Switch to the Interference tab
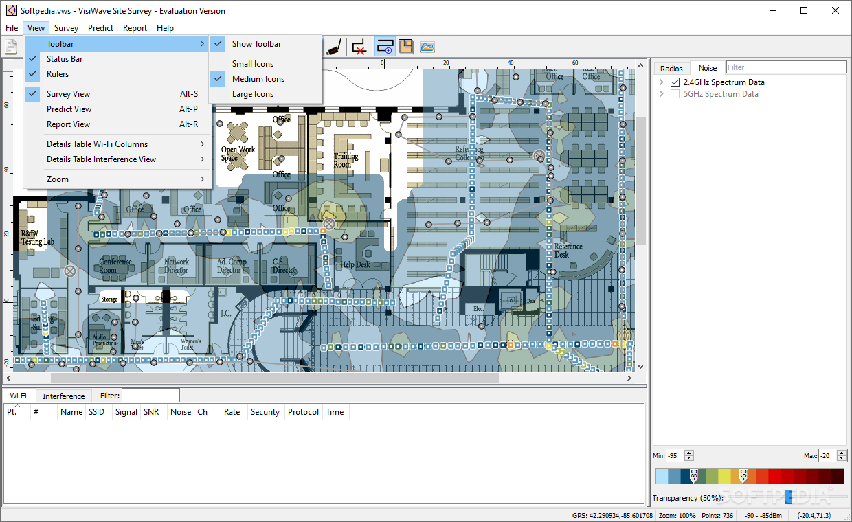852x522 pixels. coord(64,396)
